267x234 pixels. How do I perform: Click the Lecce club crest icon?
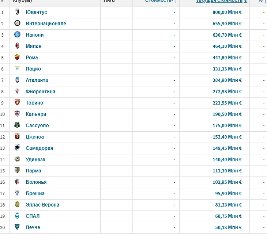pos(17,227)
